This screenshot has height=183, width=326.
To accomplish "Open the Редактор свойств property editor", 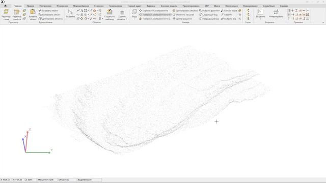I will point(17,15).
